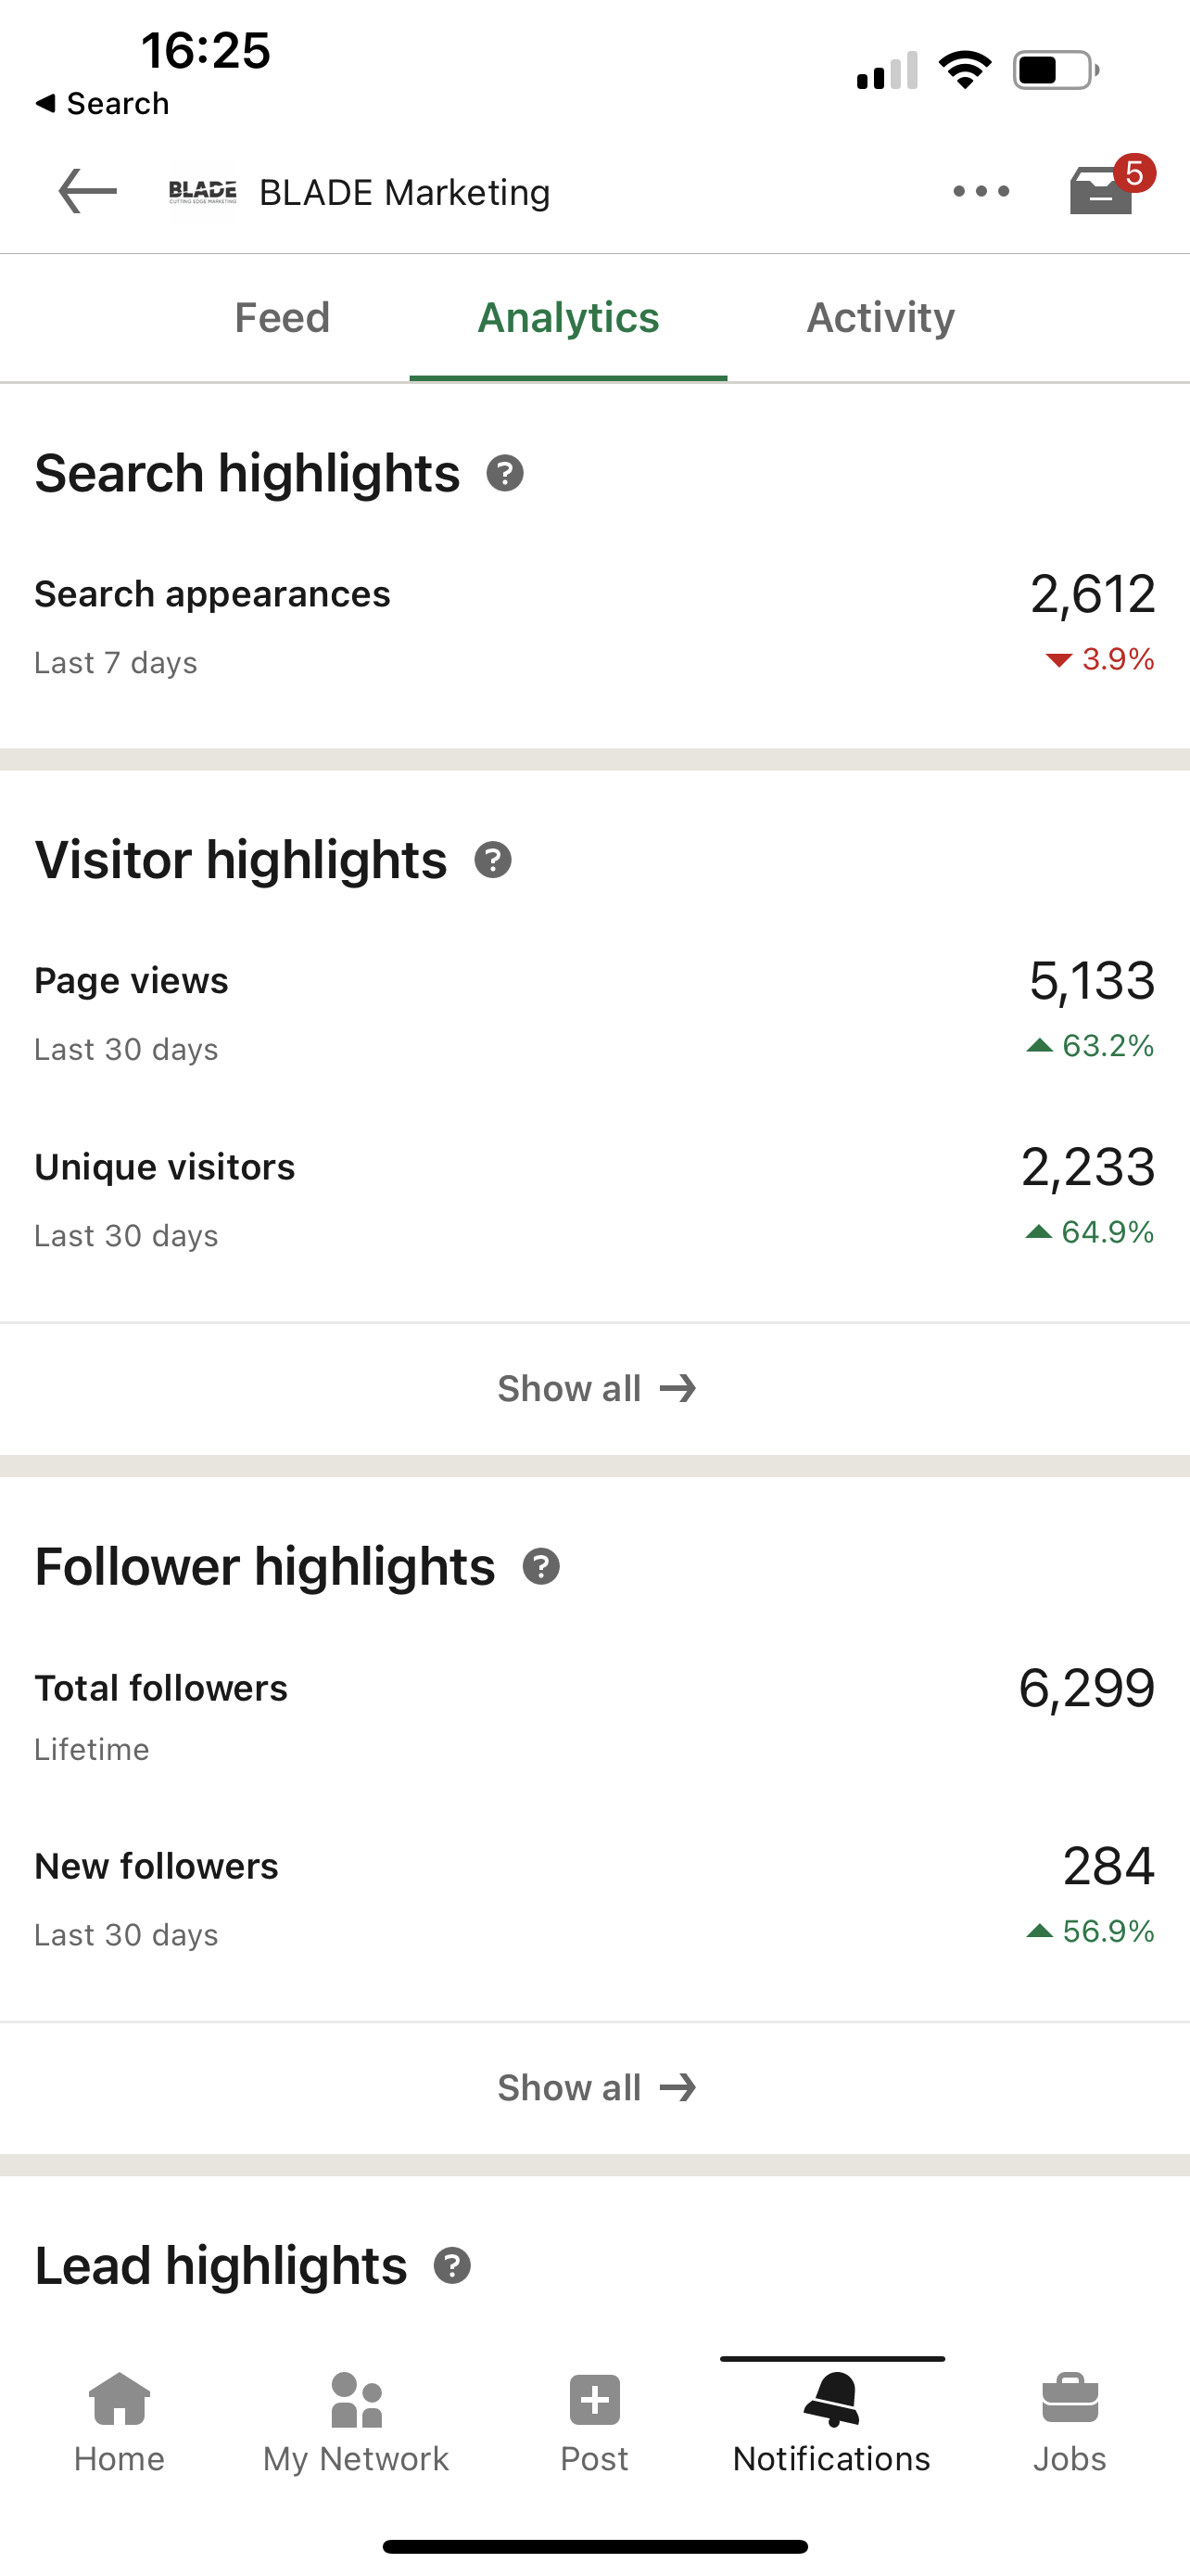Show all follower highlights
This screenshot has width=1190, height=2576.
point(596,2088)
